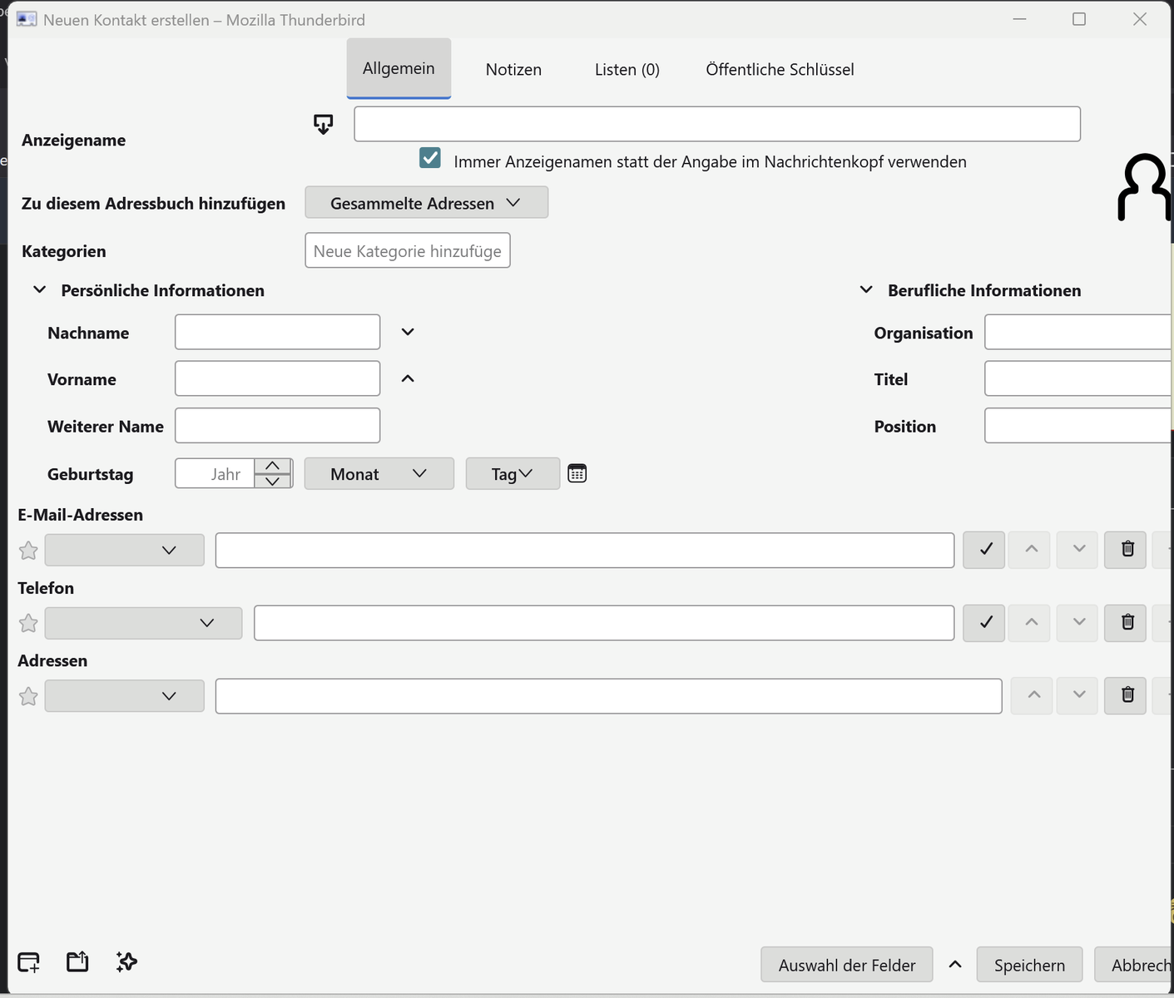
Task: Focus the Nachname input field
Action: 278,332
